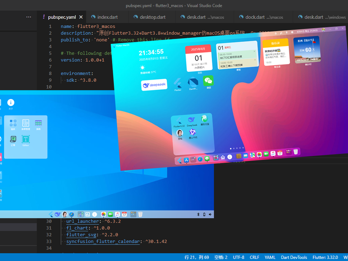
Task: Open Calendar in the tilted macOS dock
Action: (x=280, y=153)
